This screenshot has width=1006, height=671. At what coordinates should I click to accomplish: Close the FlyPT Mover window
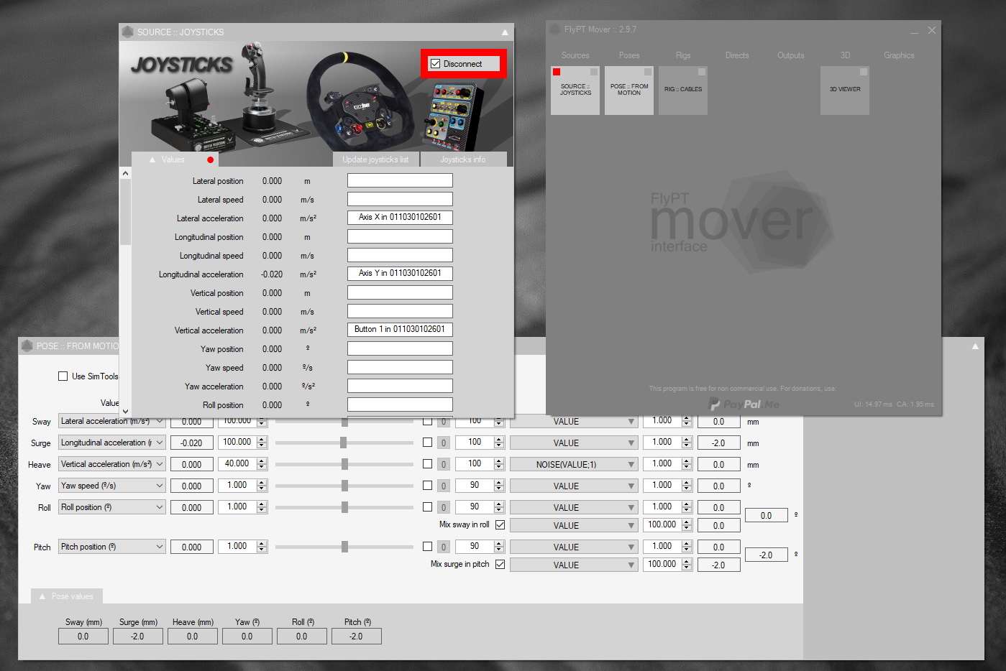tap(932, 30)
